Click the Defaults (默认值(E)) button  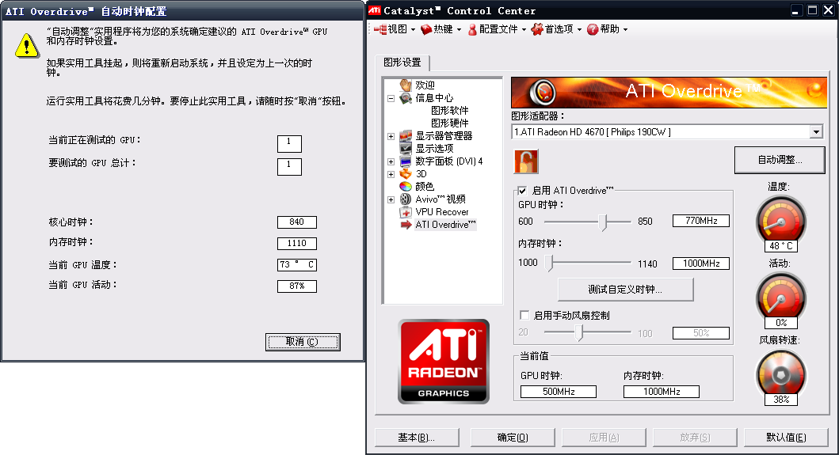click(x=786, y=438)
